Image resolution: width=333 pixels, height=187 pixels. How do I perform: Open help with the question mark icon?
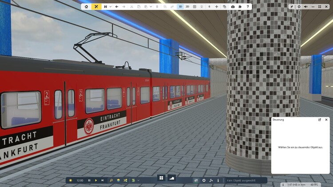coord(248,7)
